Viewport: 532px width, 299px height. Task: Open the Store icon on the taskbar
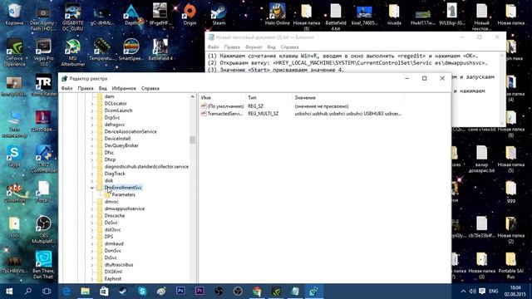104,292
